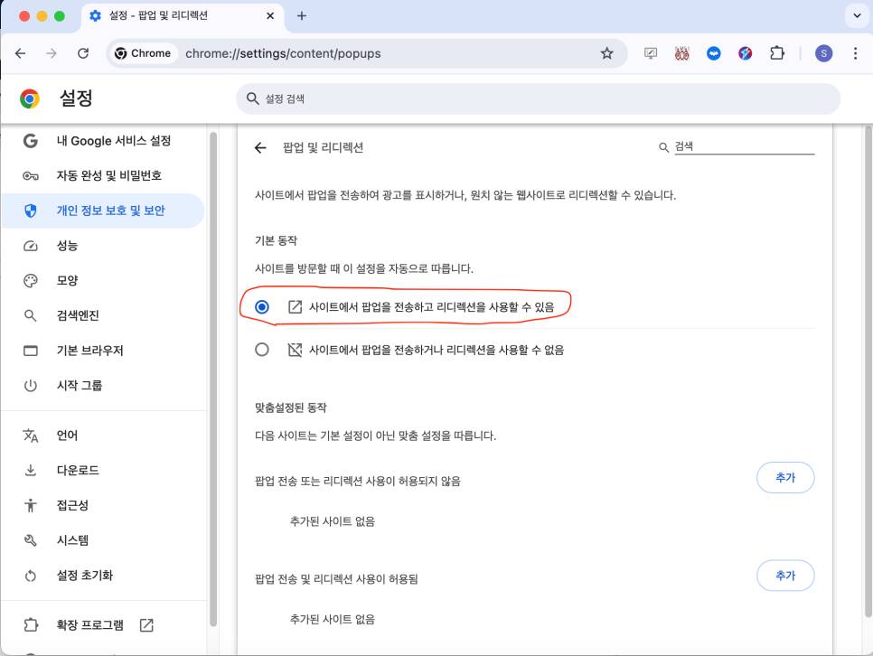The width and height of the screenshot is (873, 656).
Task: Click 추가 button for allowed sites
Action: tap(784, 575)
